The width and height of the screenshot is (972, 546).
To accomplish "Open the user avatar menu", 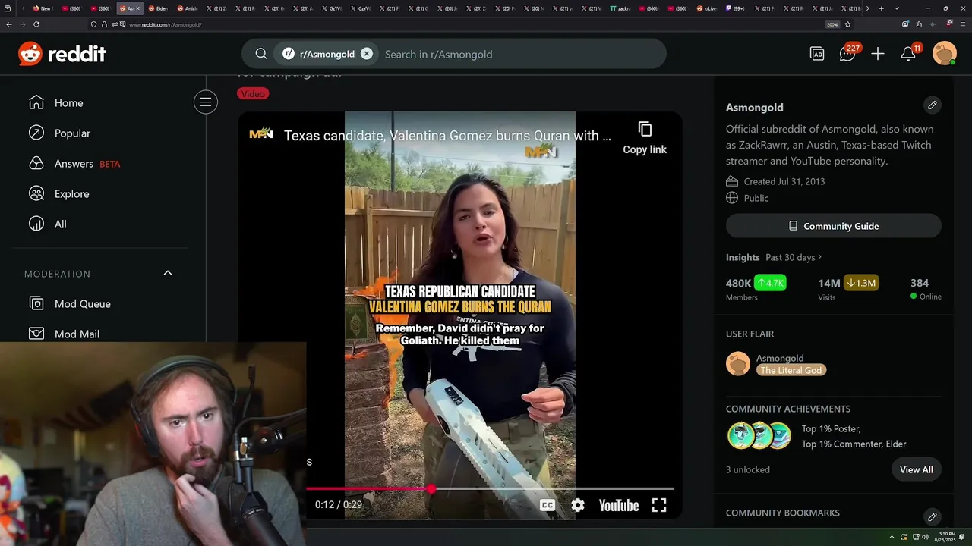I will point(945,54).
